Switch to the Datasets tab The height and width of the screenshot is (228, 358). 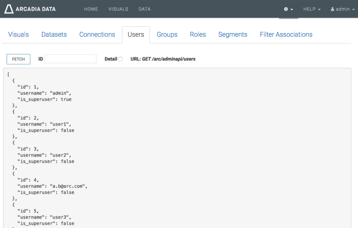point(54,34)
